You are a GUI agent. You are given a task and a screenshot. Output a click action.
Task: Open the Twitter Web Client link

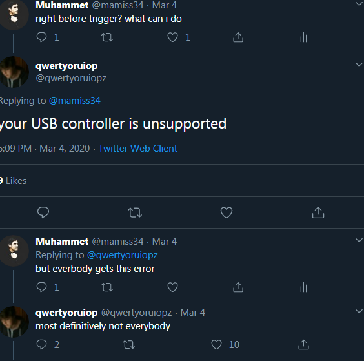pos(138,149)
